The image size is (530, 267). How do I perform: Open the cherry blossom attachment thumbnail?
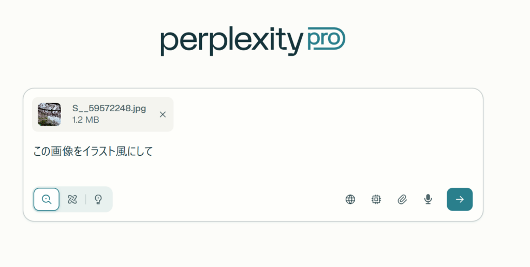tap(49, 114)
